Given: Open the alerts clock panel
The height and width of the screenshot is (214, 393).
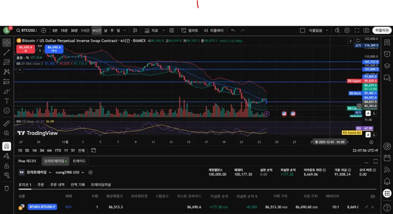Looking at the screenshot, I should point(387,54).
